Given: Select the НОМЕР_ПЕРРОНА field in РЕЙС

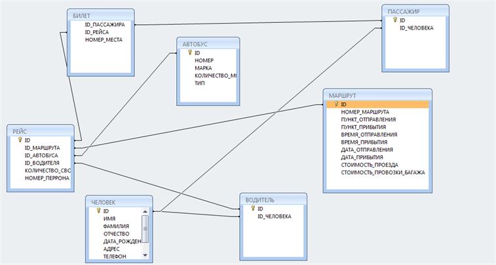Looking at the screenshot, I should (x=47, y=178).
